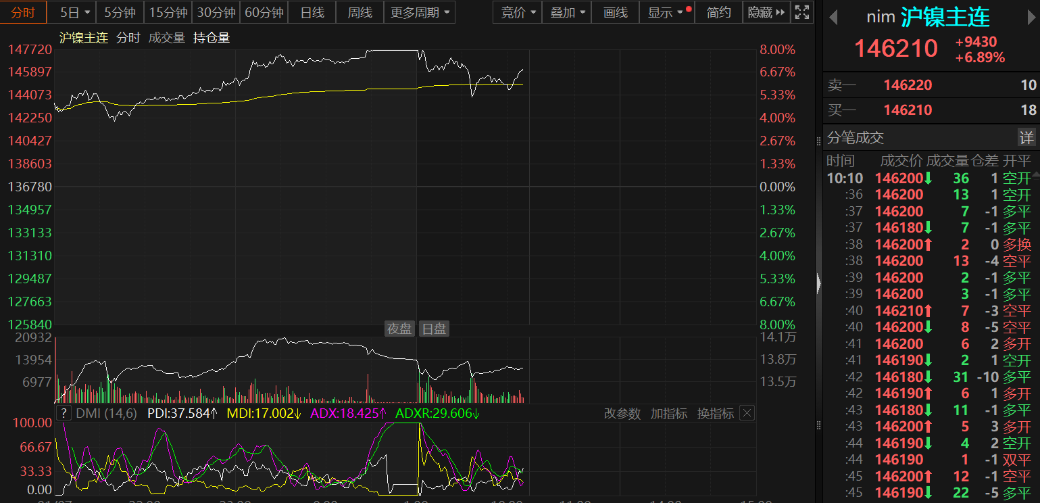1040x503 pixels.
Task: Open the 叠加 overlay dropdown
Action: point(567,12)
